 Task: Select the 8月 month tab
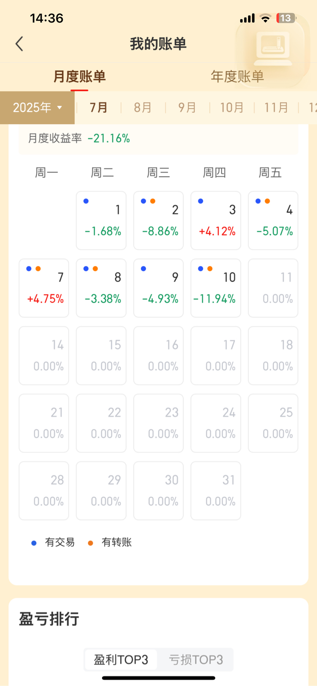[143, 108]
